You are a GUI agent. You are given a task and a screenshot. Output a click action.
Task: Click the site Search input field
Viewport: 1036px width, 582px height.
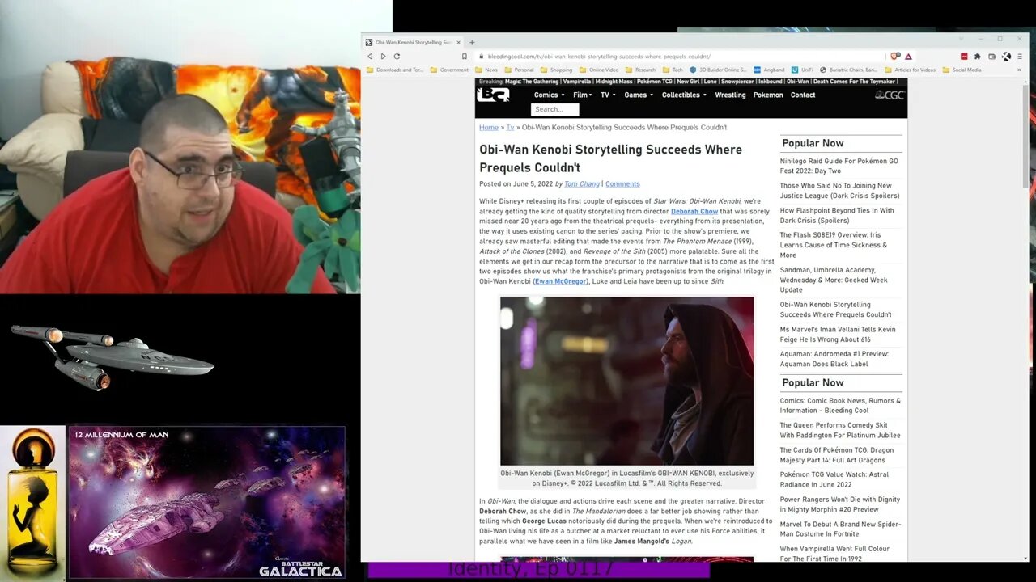[x=555, y=109]
